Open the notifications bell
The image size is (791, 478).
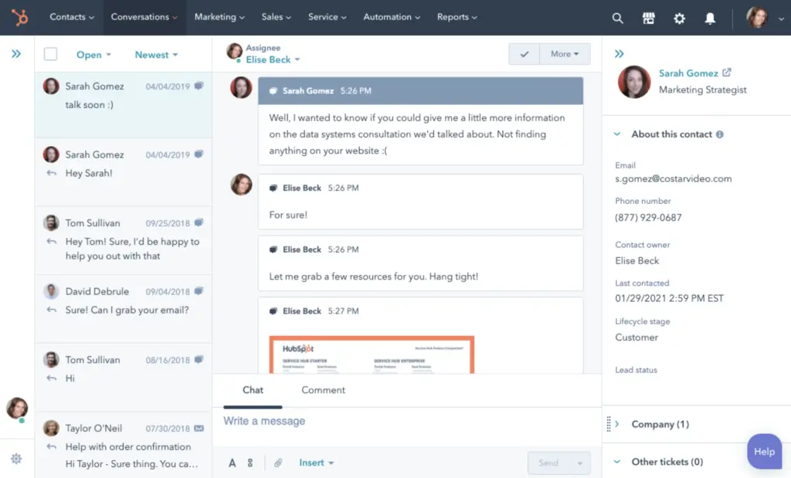[x=710, y=17]
